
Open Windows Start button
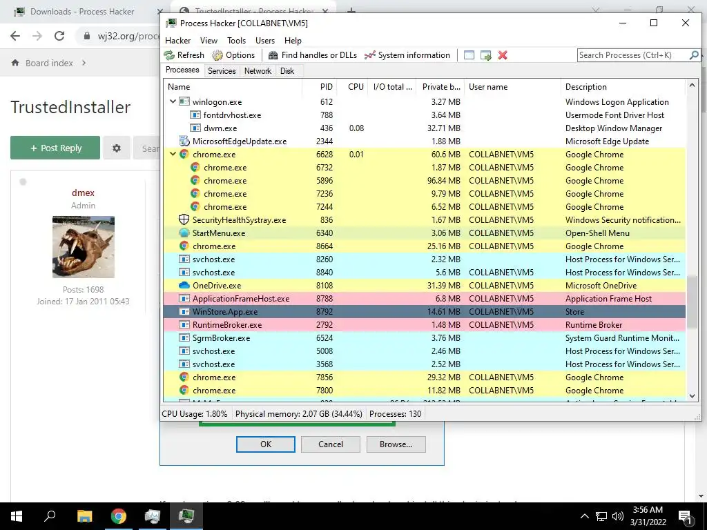tap(17, 516)
